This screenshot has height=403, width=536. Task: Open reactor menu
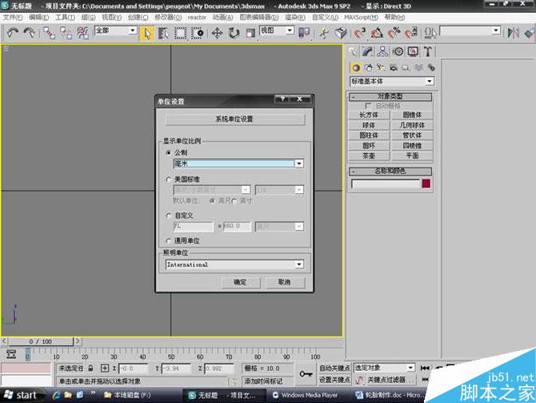(x=198, y=17)
